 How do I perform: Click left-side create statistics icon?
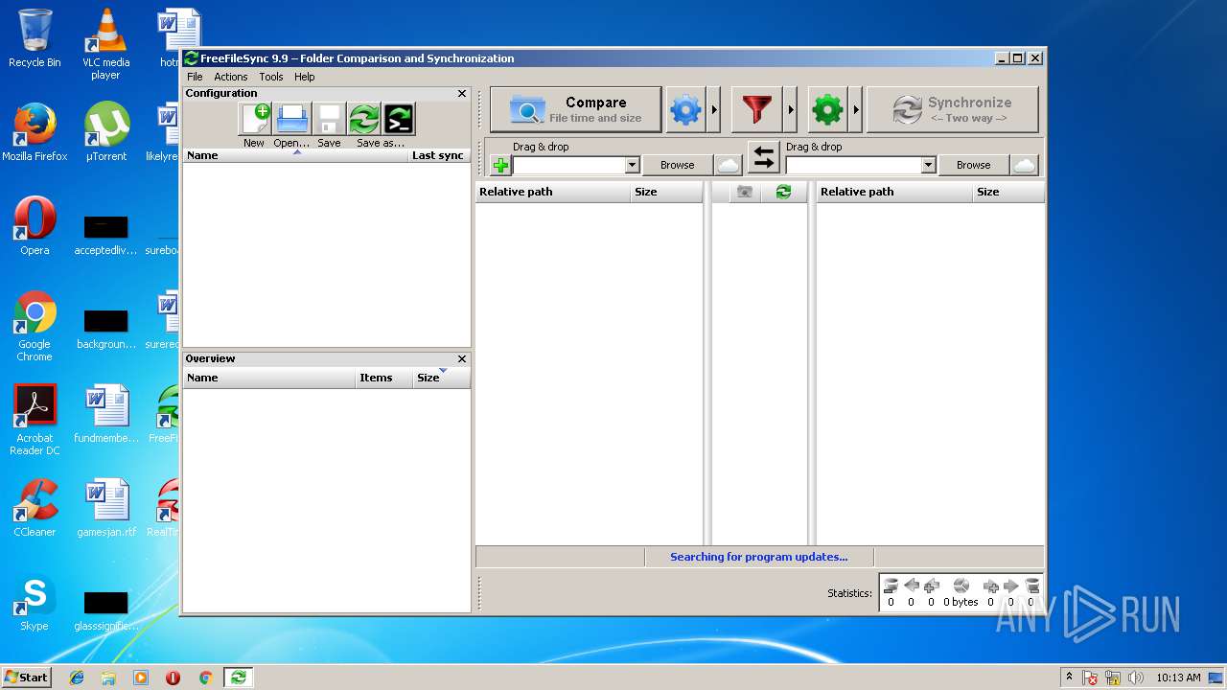(x=931, y=586)
